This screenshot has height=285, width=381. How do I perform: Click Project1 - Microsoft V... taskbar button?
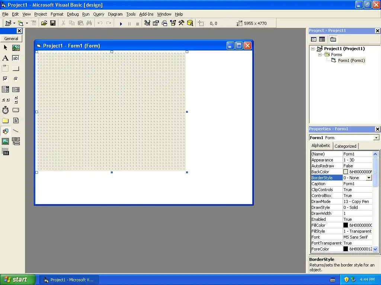tap(69, 280)
